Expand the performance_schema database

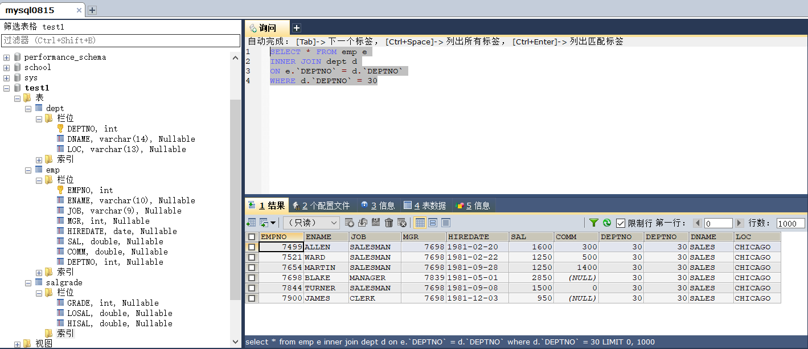pos(7,58)
